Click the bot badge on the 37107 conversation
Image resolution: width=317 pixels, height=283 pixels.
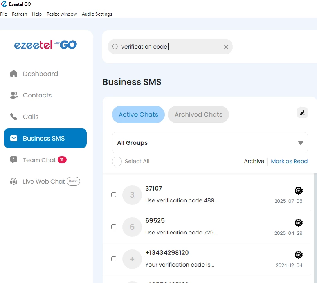299,191
